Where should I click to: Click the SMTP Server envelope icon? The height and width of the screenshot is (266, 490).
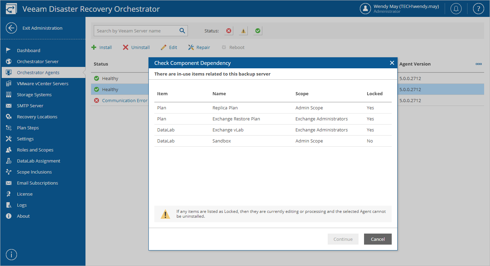point(9,106)
